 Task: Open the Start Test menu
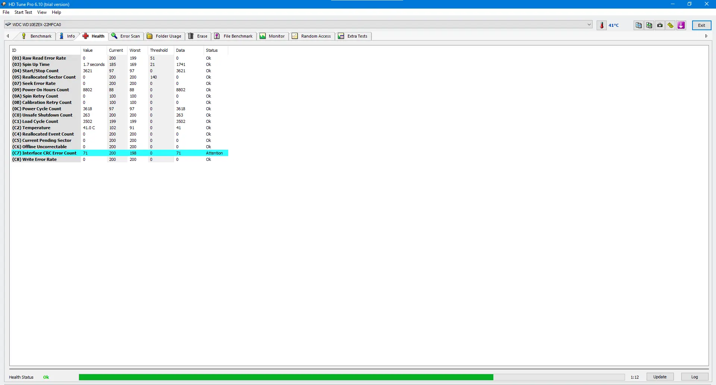[x=23, y=12]
